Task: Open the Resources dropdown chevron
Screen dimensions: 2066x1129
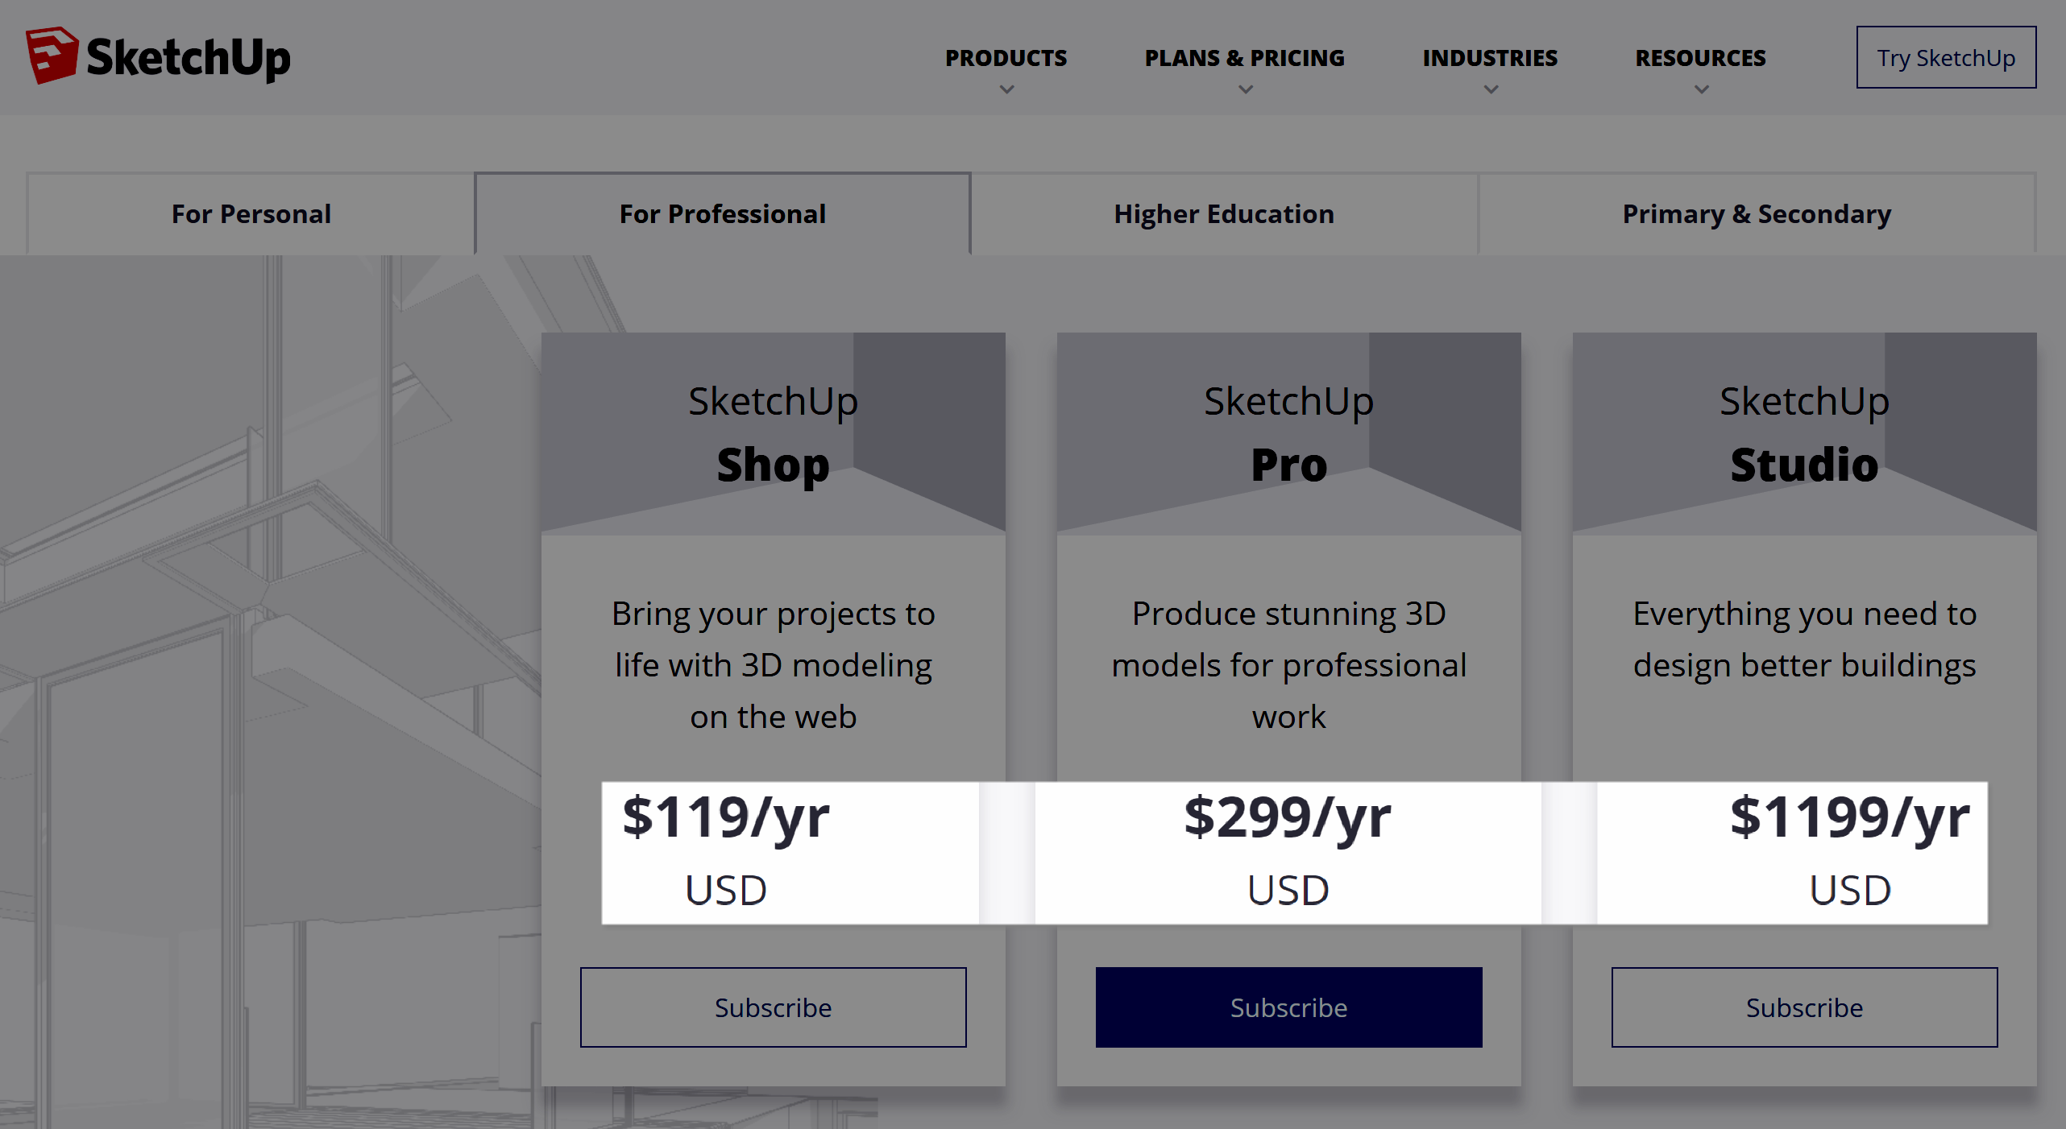Action: 1701,89
